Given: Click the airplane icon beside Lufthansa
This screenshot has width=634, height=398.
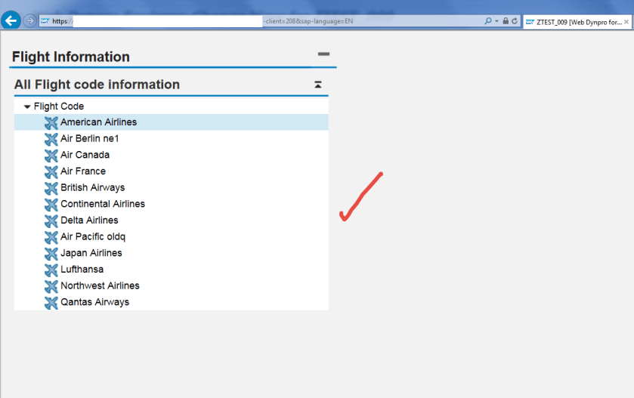Looking at the screenshot, I should (x=51, y=270).
